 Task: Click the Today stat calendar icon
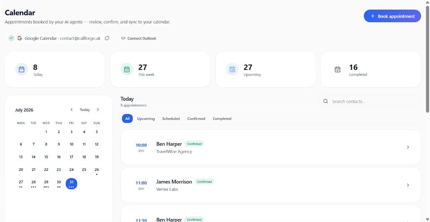(22, 70)
